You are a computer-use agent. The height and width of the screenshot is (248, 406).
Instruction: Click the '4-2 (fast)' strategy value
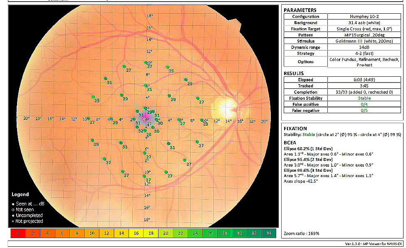[364, 53]
